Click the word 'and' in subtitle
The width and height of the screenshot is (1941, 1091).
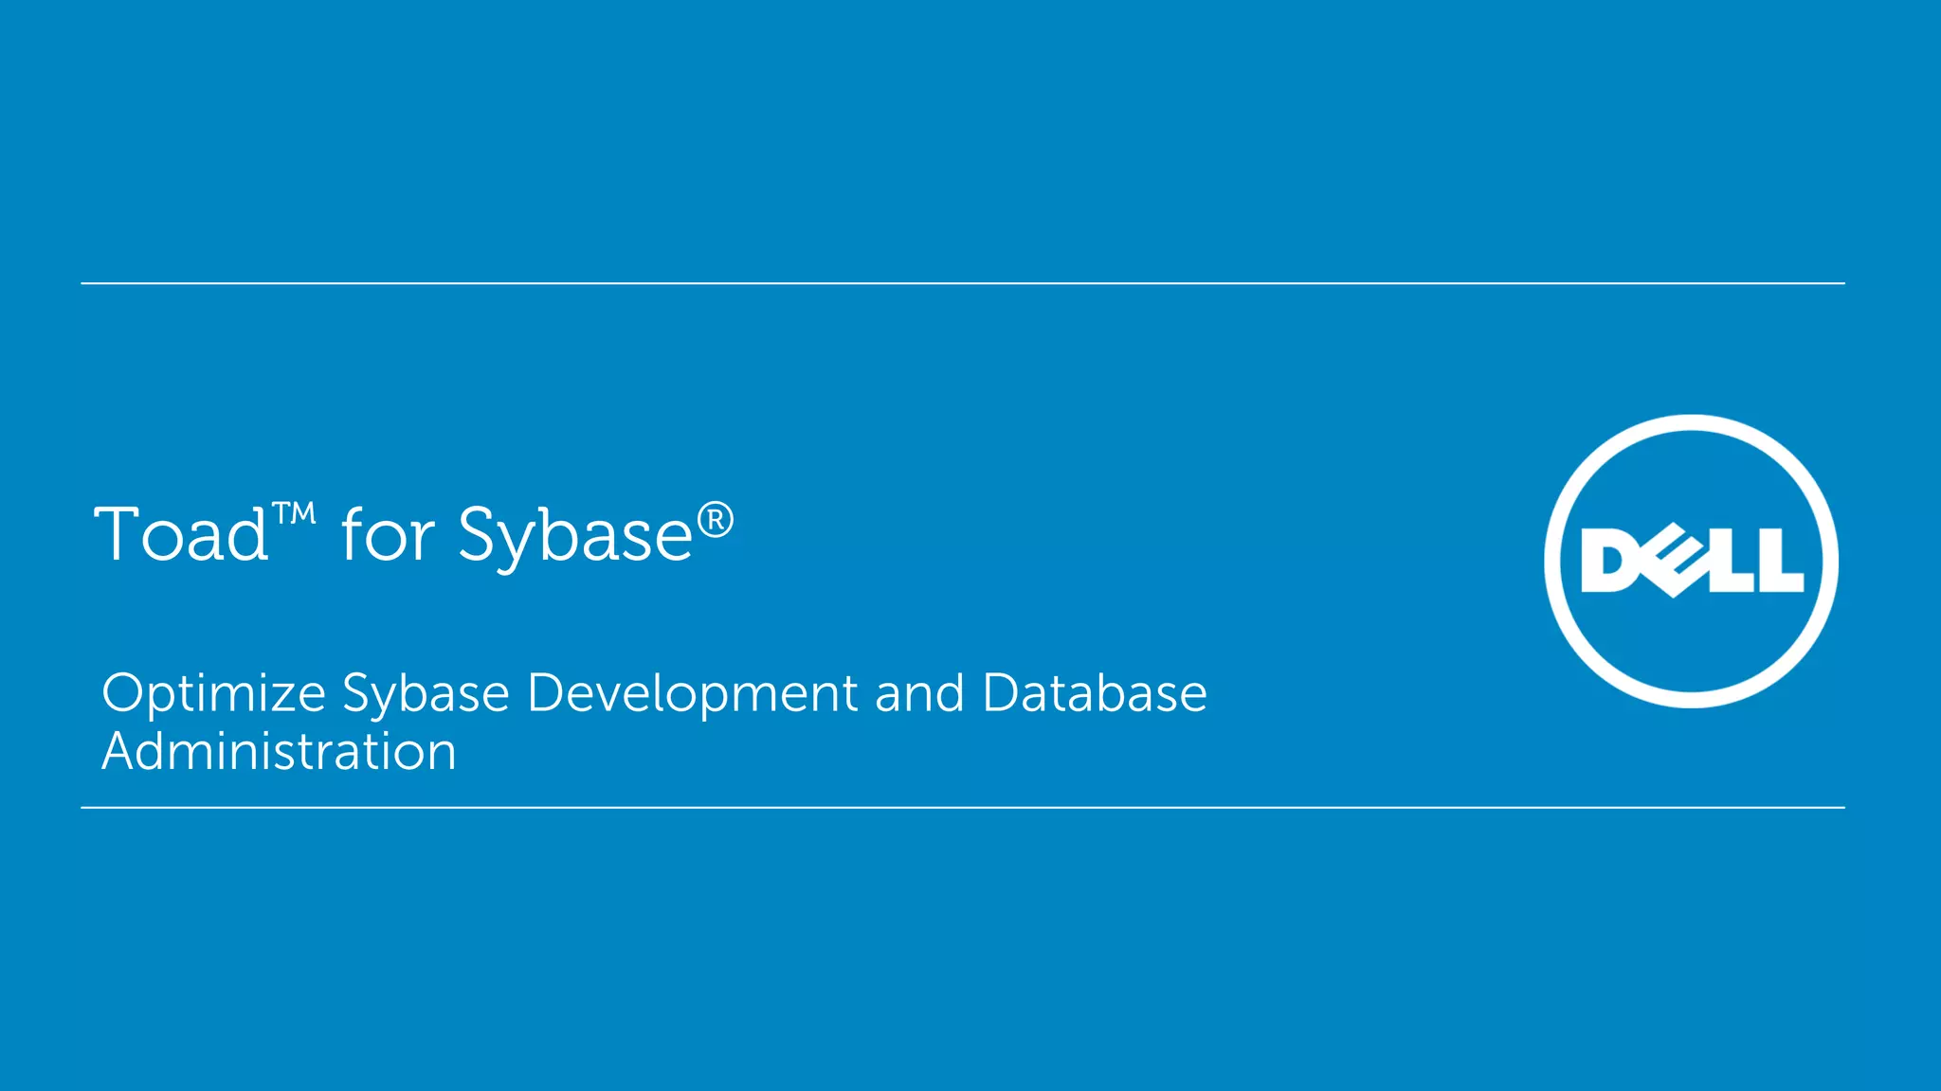919,693
